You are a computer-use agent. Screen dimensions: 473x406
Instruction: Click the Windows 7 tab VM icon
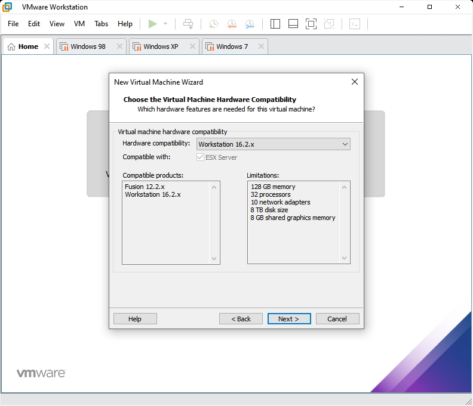tap(210, 47)
